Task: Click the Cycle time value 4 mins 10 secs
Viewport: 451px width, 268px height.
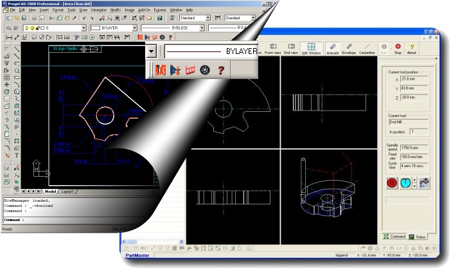Action: pyautogui.click(x=414, y=166)
